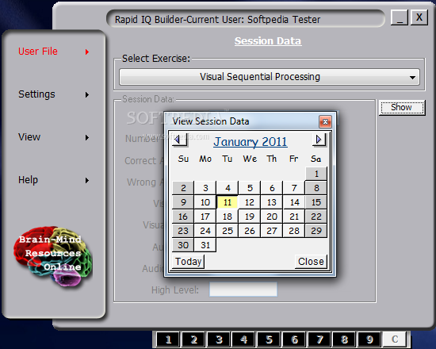Click number key 8 on bottom keypad
This screenshot has width=436, height=349.
pyautogui.click(x=344, y=339)
